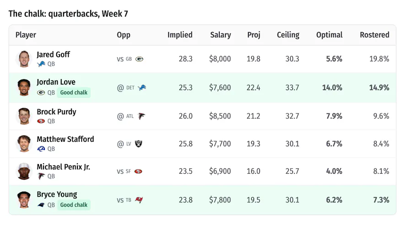Click Jared Goff's headshot photo
405x230 pixels.
coord(24,59)
